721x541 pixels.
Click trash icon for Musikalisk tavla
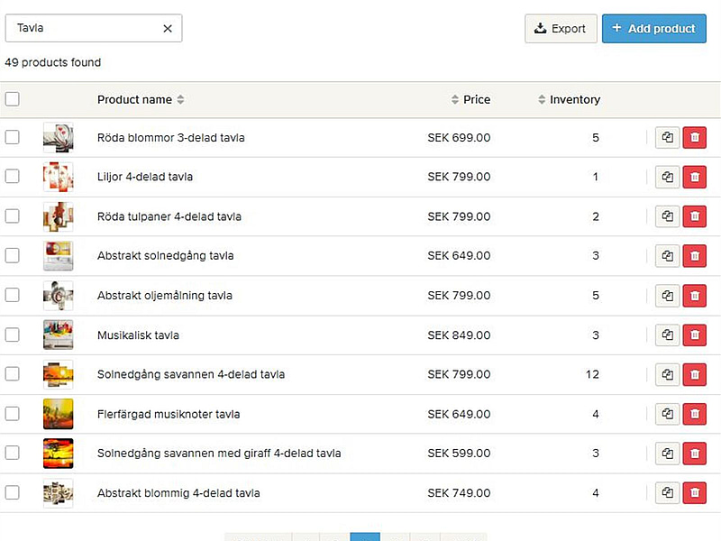pos(694,335)
